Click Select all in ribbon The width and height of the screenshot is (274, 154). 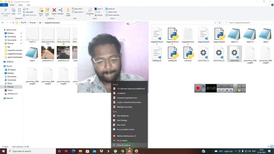110,9
